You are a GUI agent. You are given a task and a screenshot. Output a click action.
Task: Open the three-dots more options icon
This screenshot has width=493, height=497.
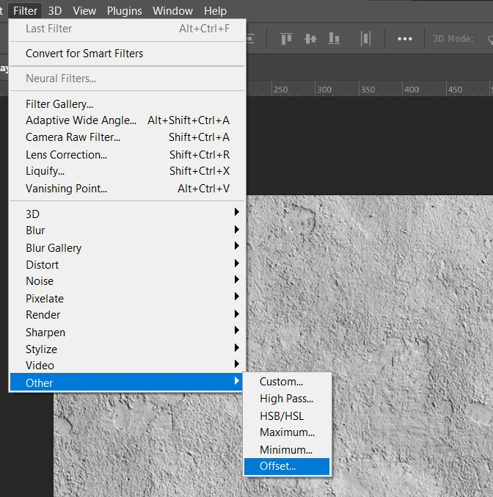pyautogui.click(x=405, y=39)
